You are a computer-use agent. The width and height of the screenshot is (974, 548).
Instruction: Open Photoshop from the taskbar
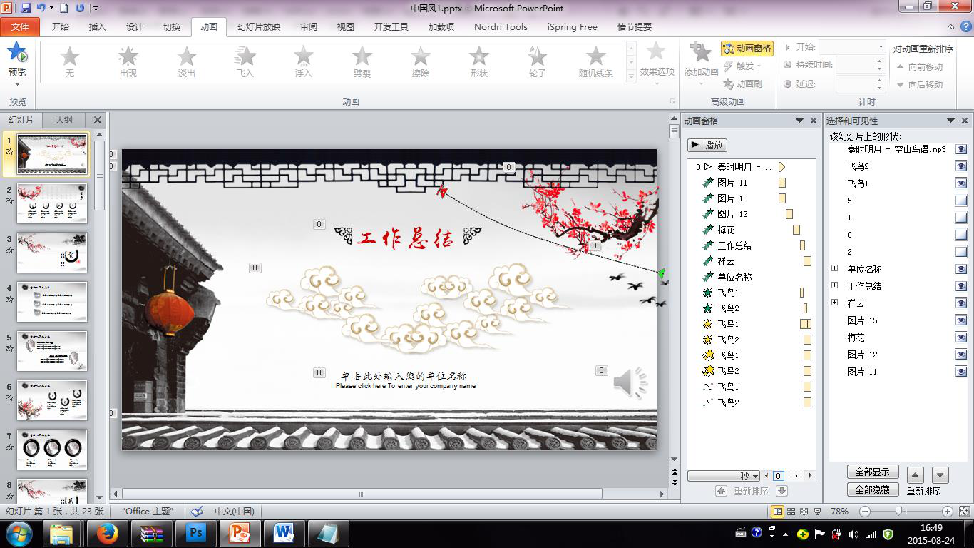pyautogui.click(x=196, y=533)
